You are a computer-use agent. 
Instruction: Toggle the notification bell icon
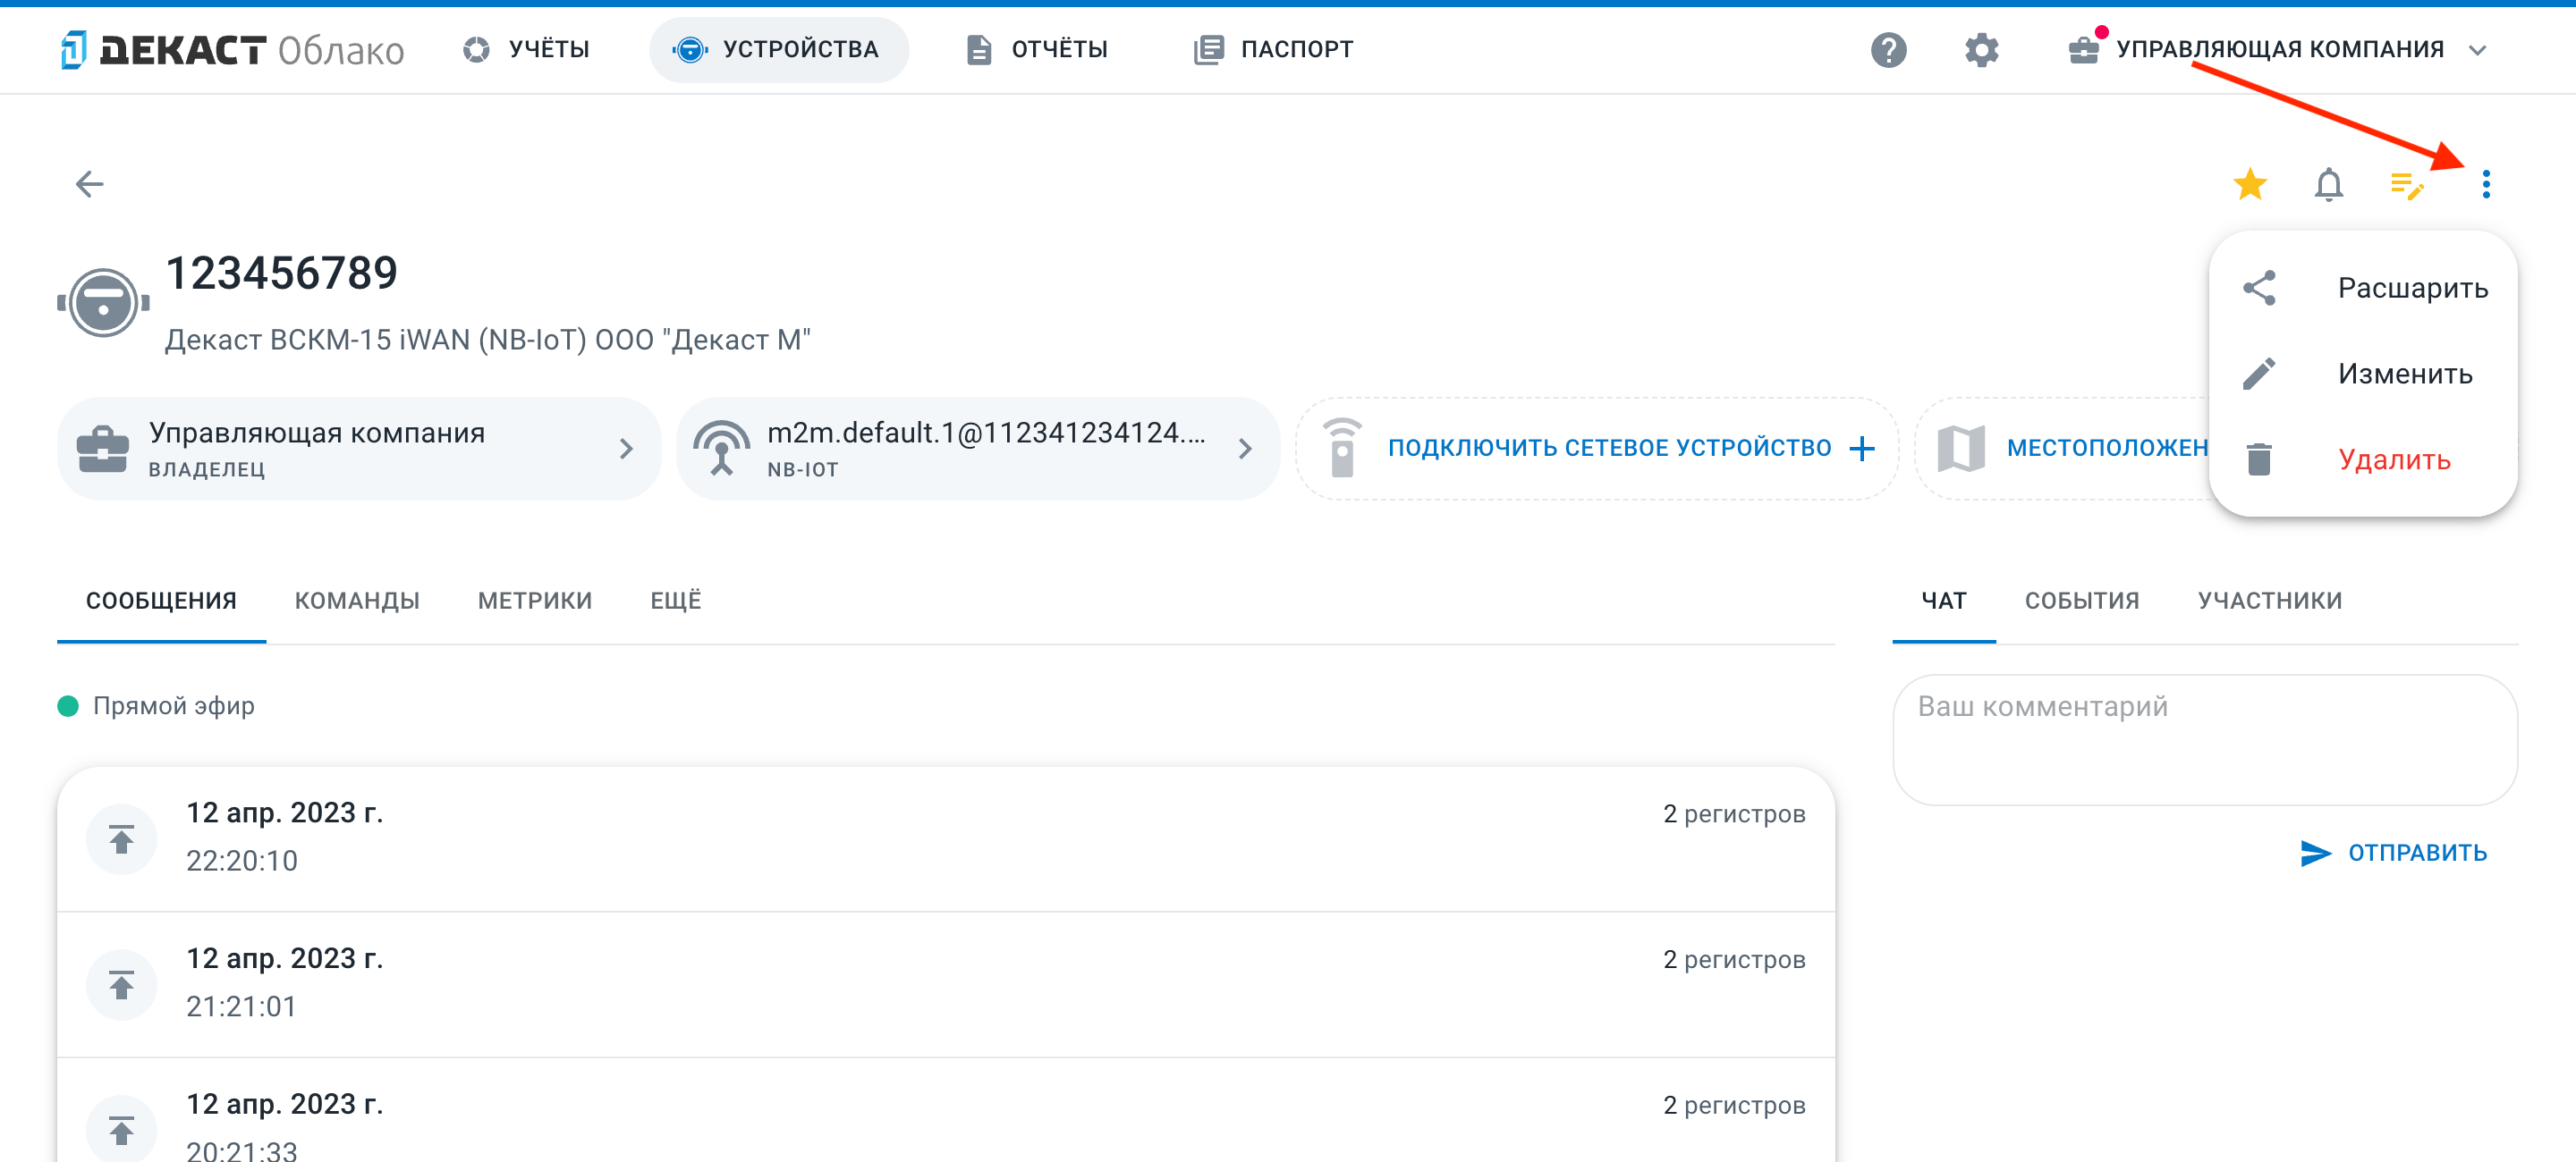click(x=2328, y=184)
